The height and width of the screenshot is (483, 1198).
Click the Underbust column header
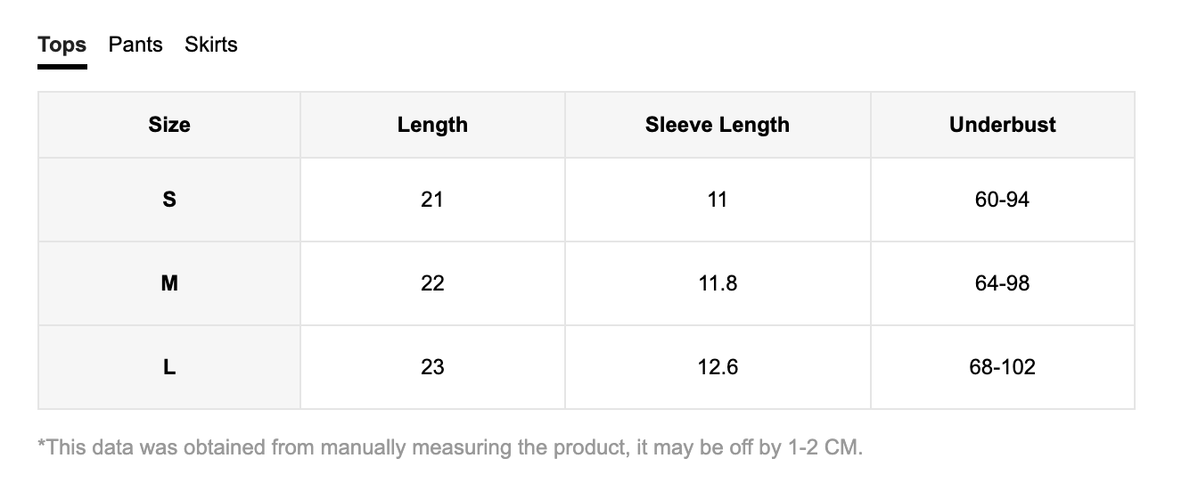click(x=1002, y=125)
